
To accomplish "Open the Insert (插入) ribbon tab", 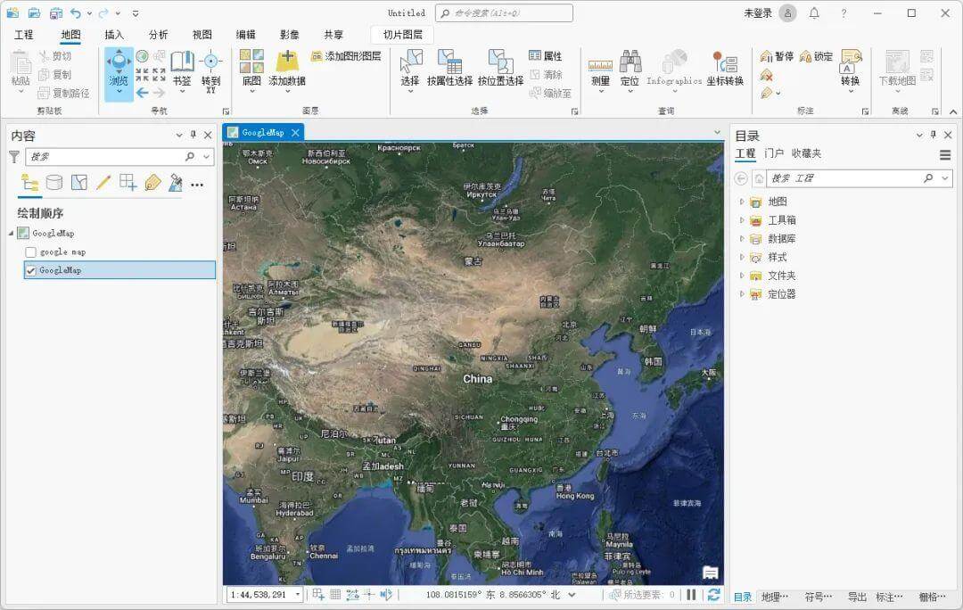I will click(x=114, y=35).
